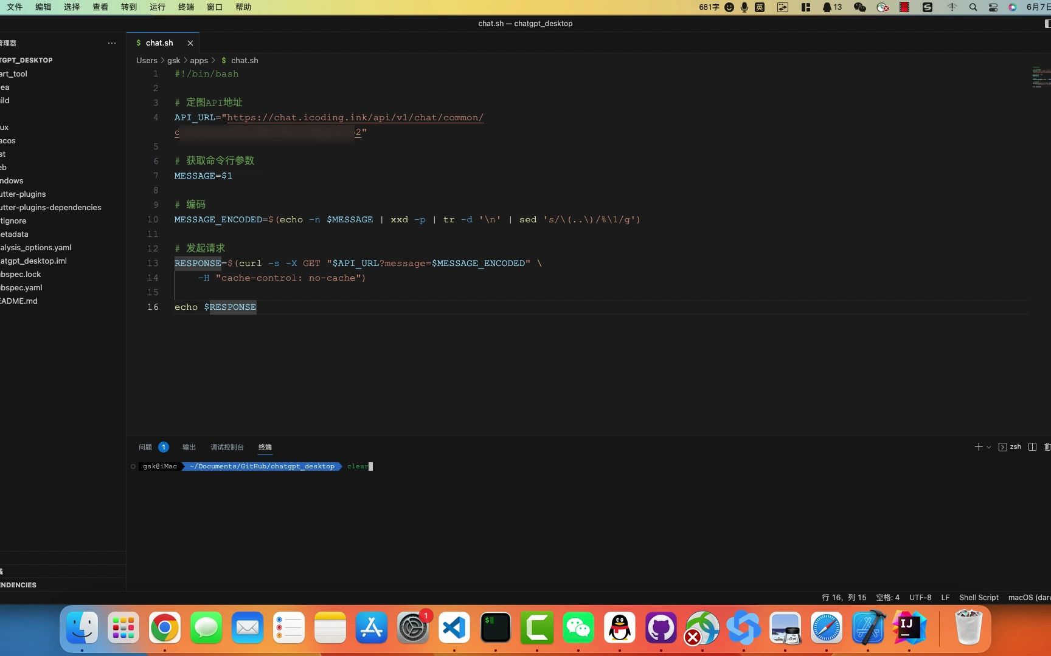Viewport: 1051px width, 656px height.
Task: Open the 转到 menu
Action: click(129, 7)
